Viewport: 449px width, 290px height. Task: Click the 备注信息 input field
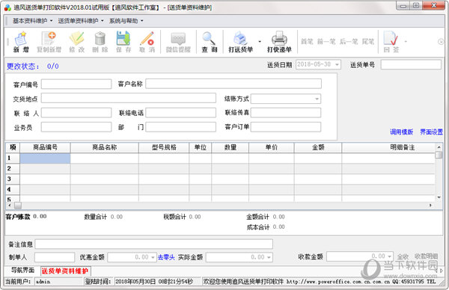click(x=153, y=244)
